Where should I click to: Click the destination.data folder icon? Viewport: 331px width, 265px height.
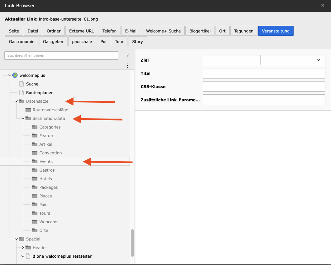click(28, 118)
